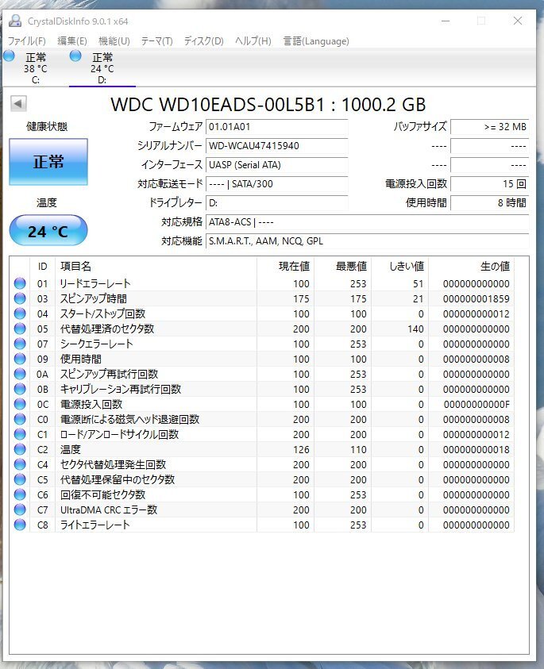The width and height of the screenshot is (544, 669).
Task: Click threshold value 140
Action: [x=415, y=329]
